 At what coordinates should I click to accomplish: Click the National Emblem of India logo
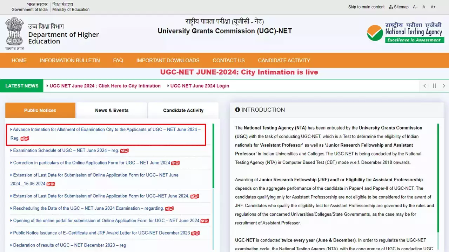[x=14, y=34]
